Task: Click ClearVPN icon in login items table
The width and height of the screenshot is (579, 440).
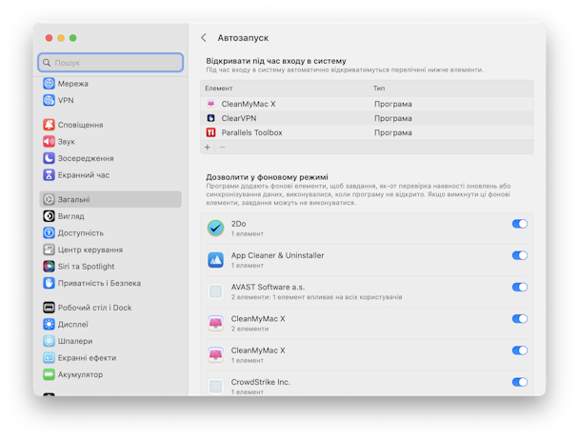Action: point(210,118)
